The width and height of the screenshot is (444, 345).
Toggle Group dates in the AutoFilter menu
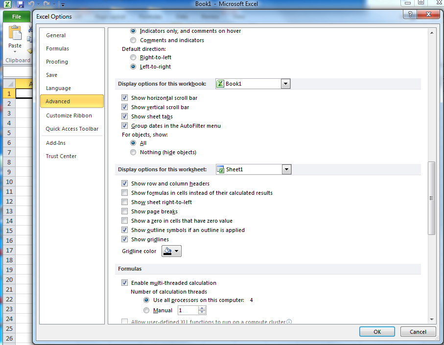click(125, 126)
